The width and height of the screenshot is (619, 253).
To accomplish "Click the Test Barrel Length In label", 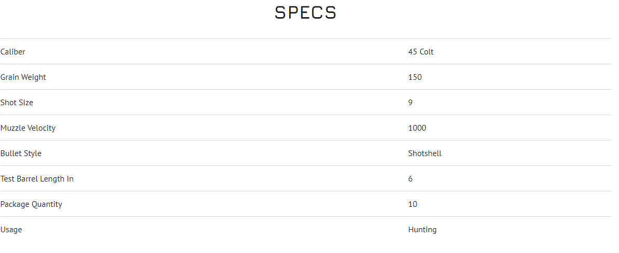I will [x=37, y=179].
